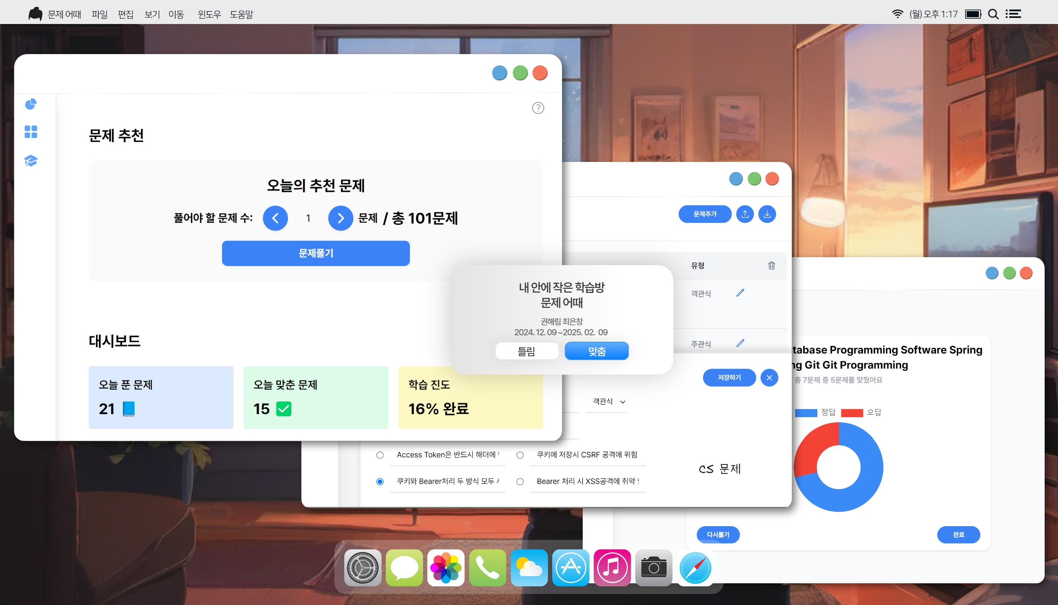
Task: Select the 'Access Token은 반드시 헤더에' radio option
Action: tap(380, 455)
